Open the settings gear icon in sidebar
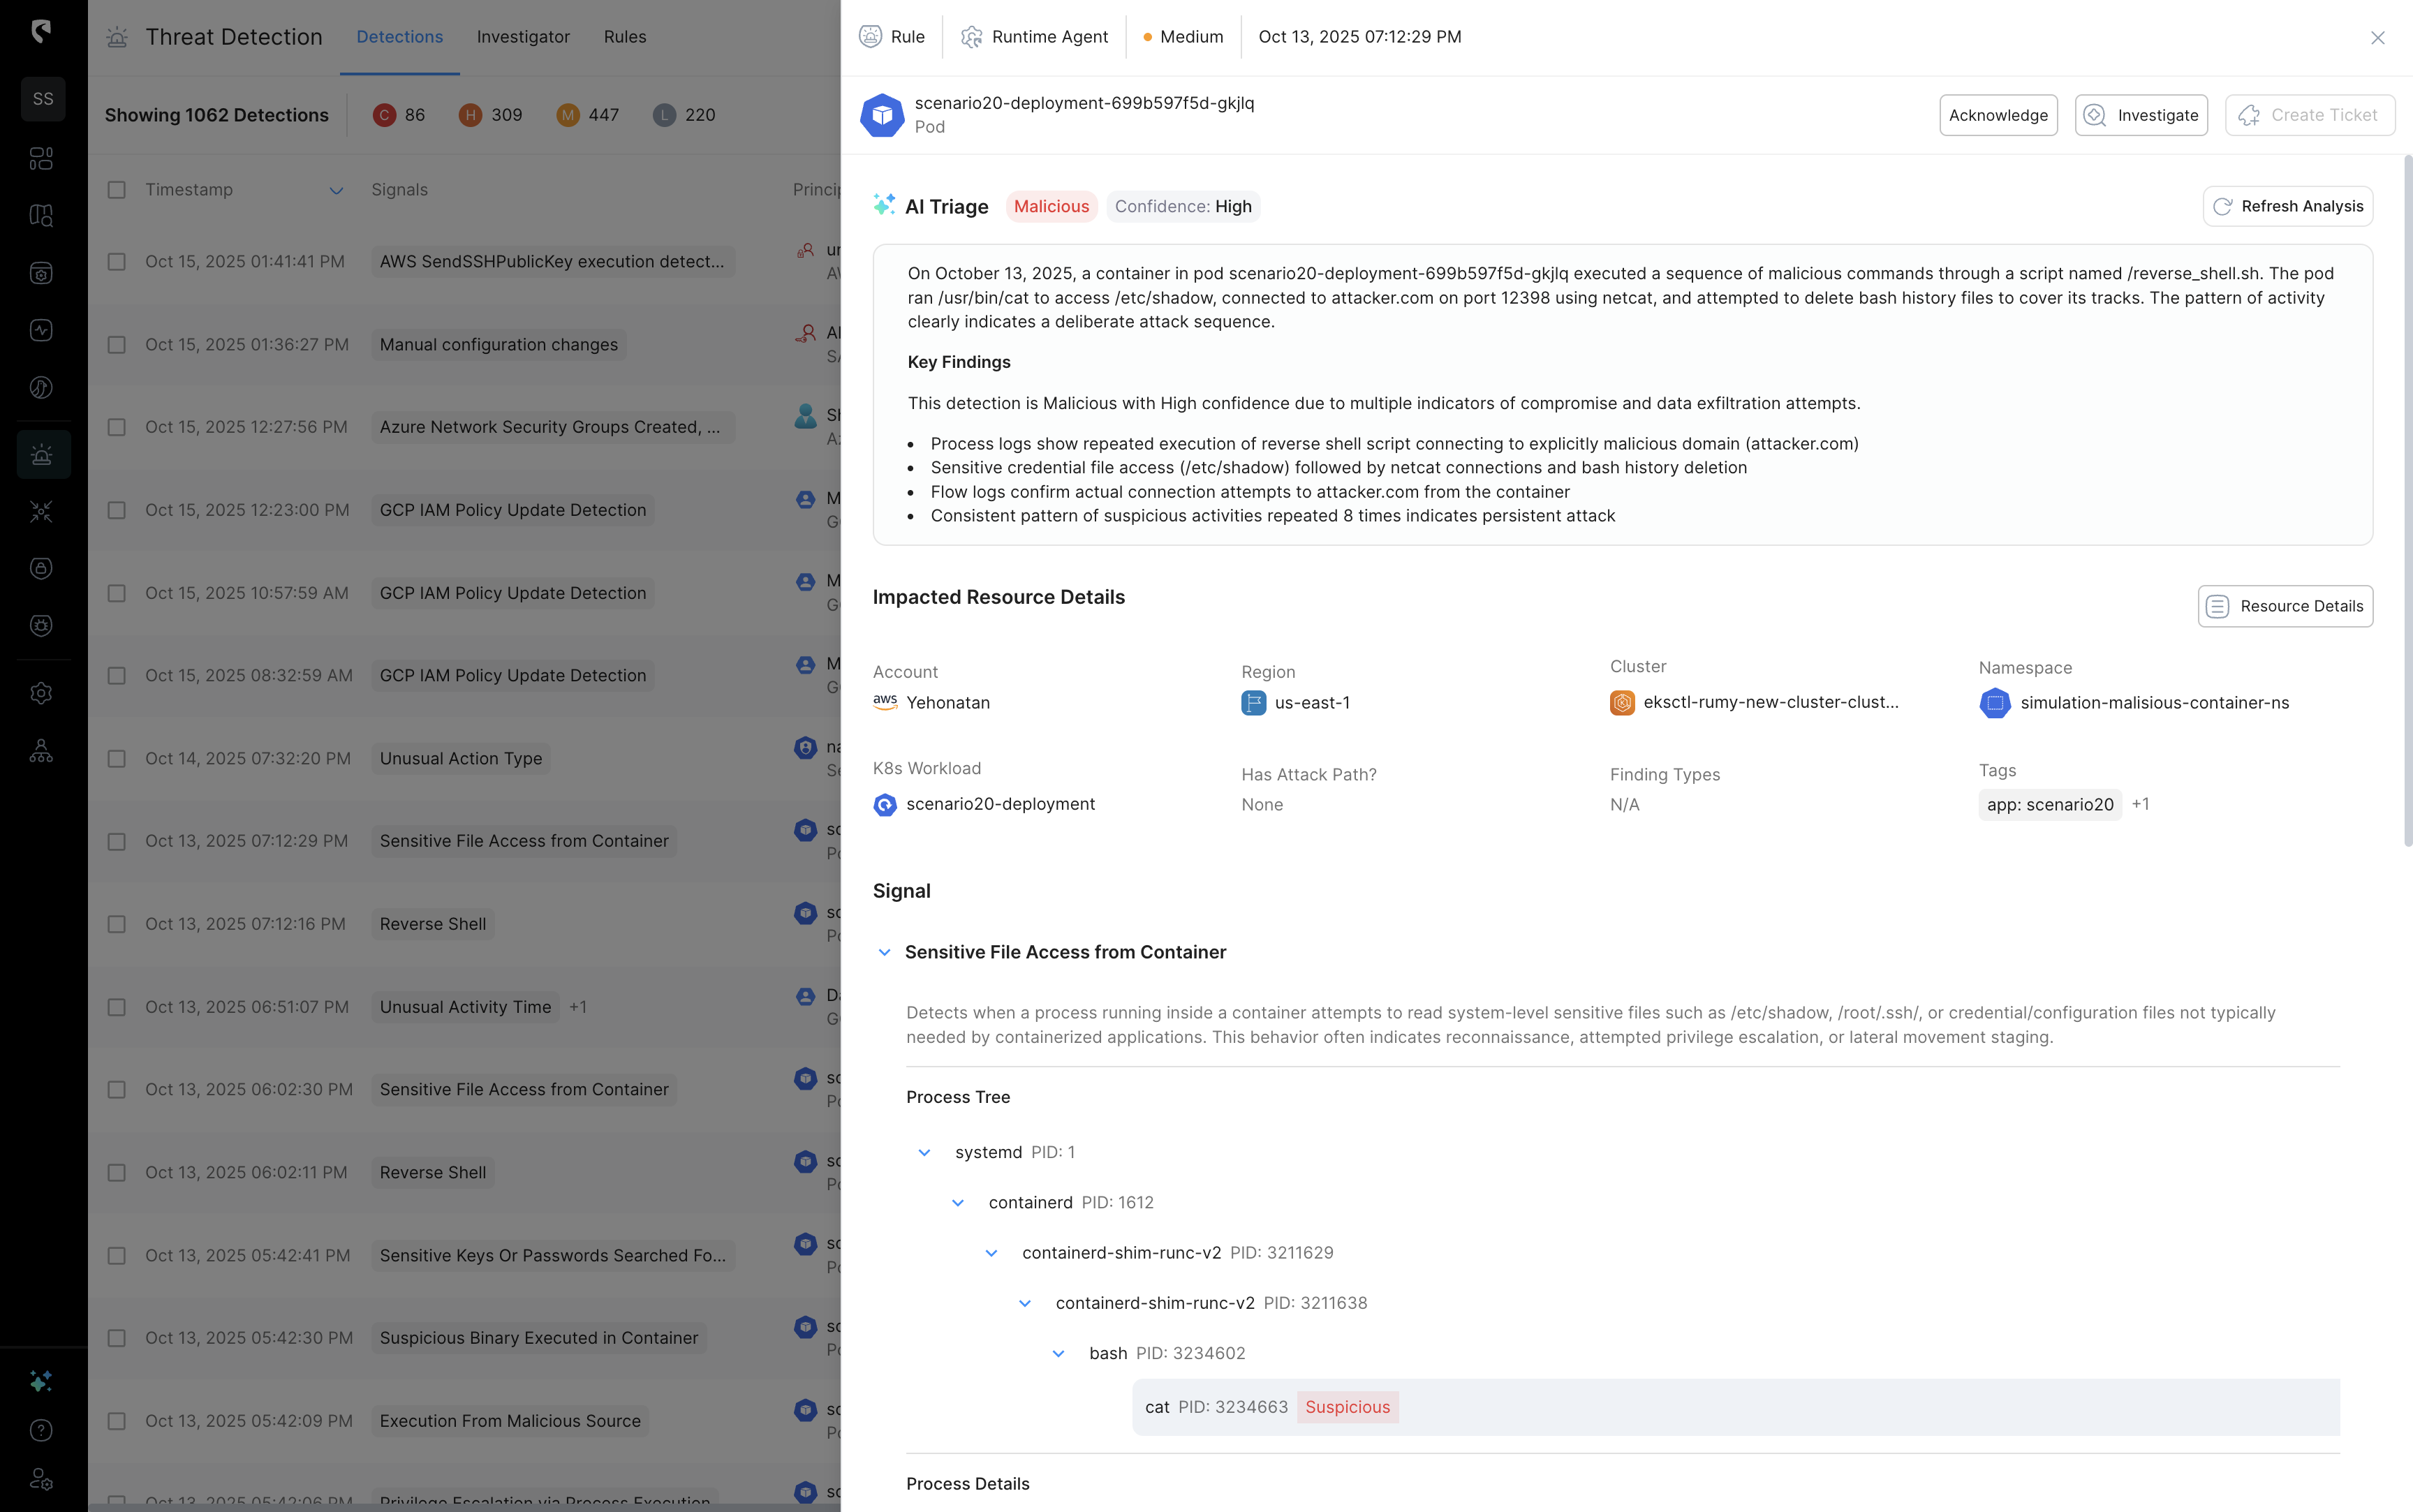Image resolution: width=2413 pixels, height=1512 pixels. pos(42,693)
